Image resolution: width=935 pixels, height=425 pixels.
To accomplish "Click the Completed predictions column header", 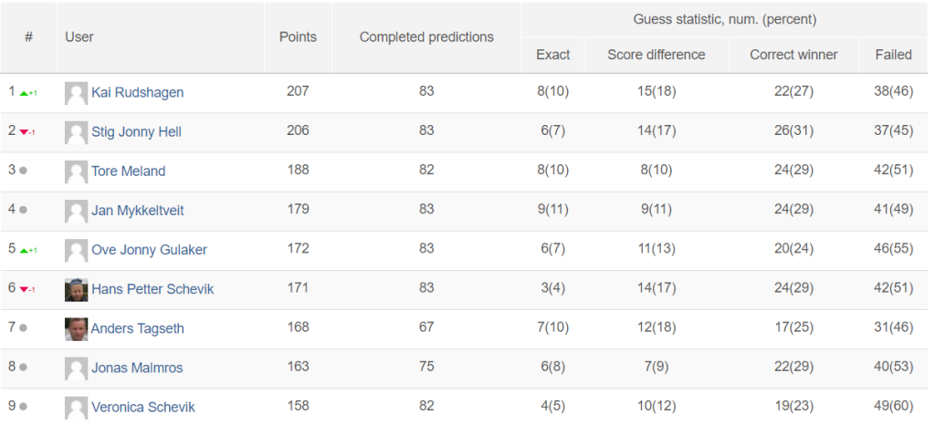I will 426,36.
